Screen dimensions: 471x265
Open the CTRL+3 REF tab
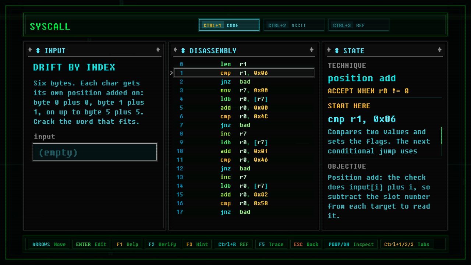[x=359, y=25]
